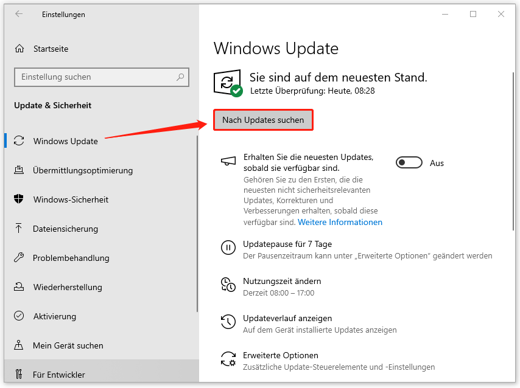
Task: Click 'Sie sind auf dem neuesten Stand.' text
Action: click(x=339, y=77)
